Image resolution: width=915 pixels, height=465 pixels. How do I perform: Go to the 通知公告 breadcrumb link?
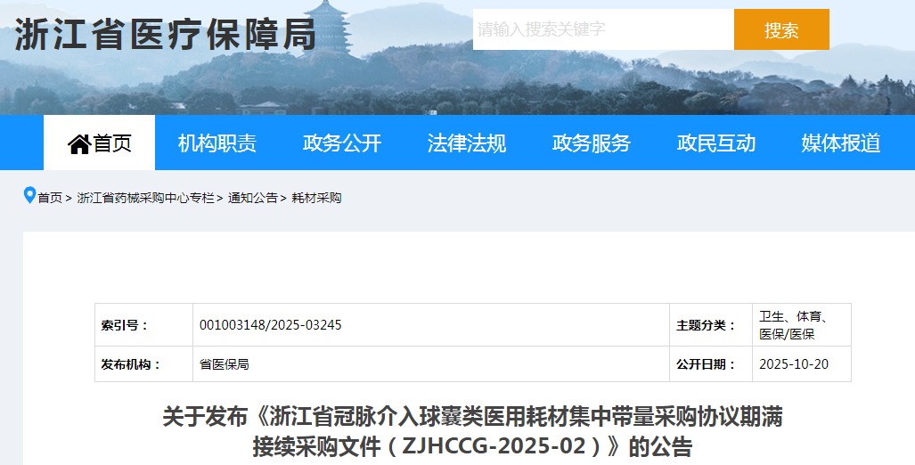[253, 198]
